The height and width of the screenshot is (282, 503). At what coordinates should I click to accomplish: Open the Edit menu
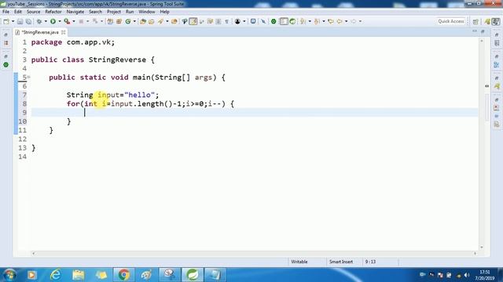(18, 12)
